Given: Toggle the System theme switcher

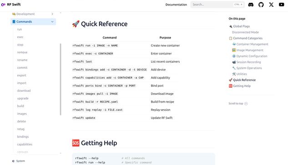Looking at the screenshot, I should [x=19, y=161].
